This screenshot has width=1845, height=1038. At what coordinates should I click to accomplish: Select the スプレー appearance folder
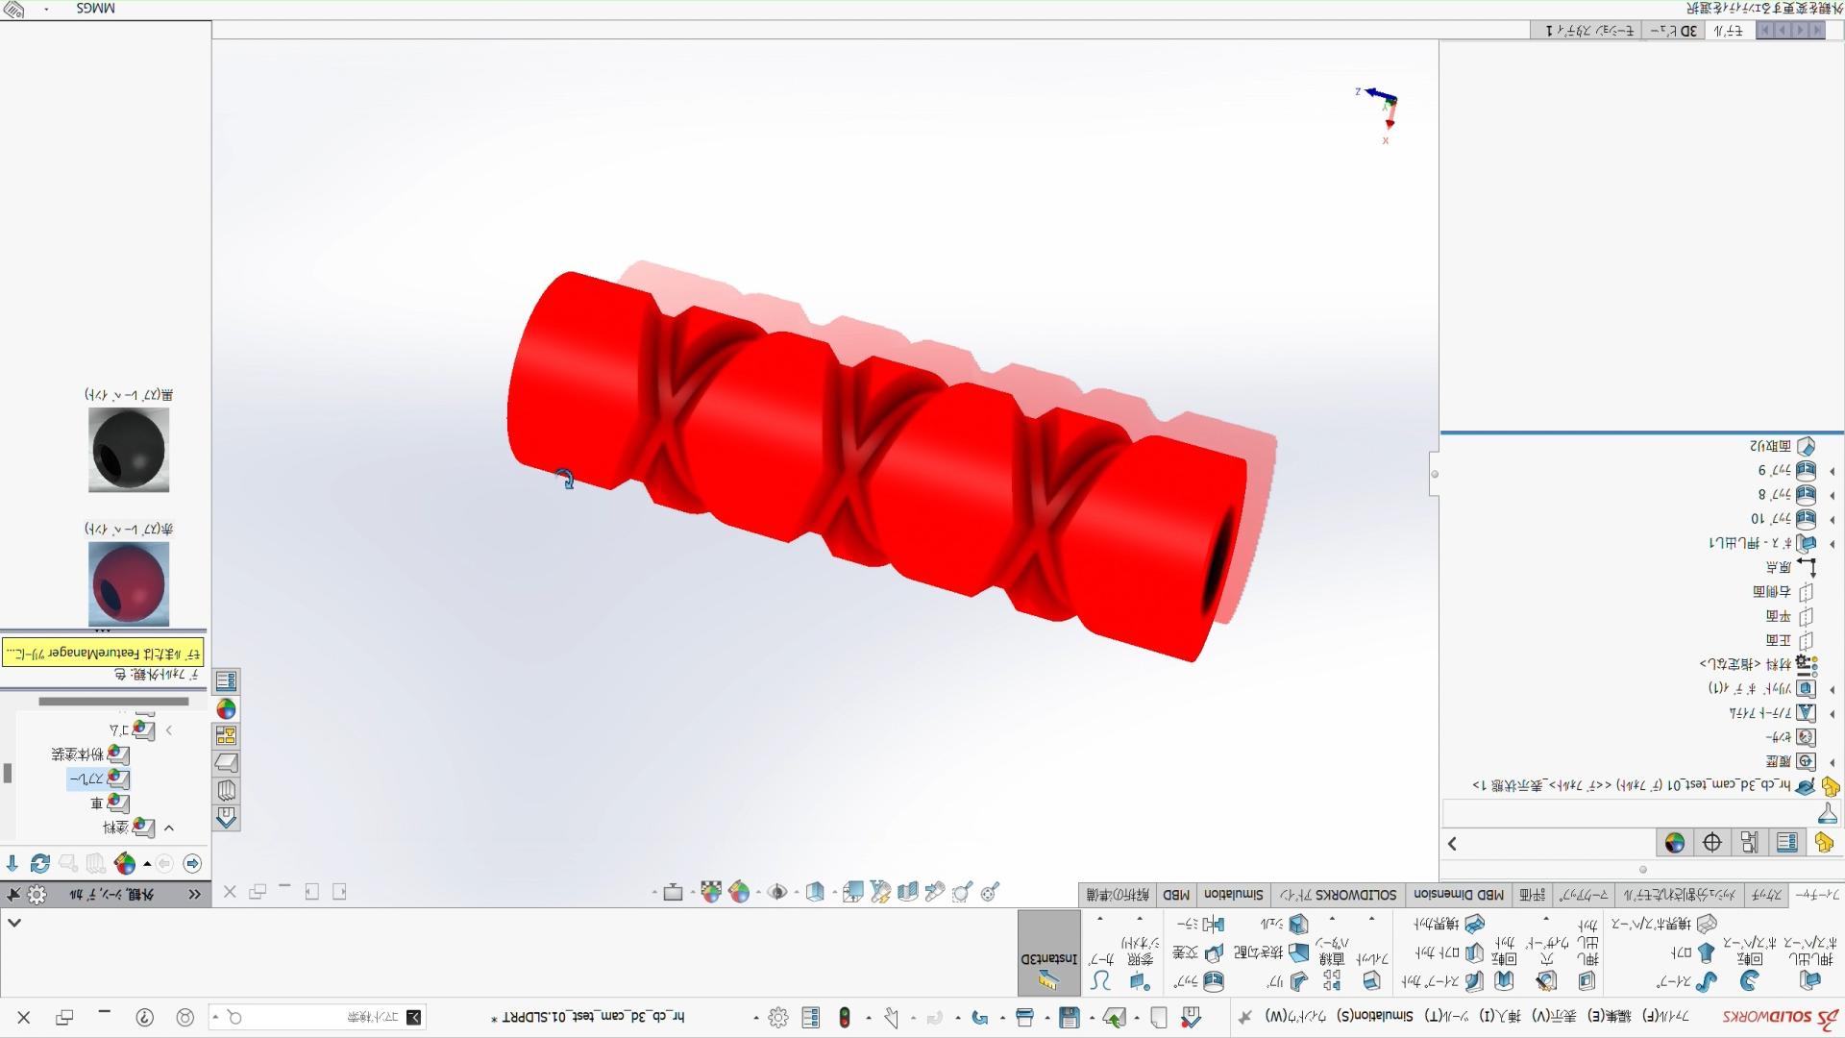pos(99,778)
